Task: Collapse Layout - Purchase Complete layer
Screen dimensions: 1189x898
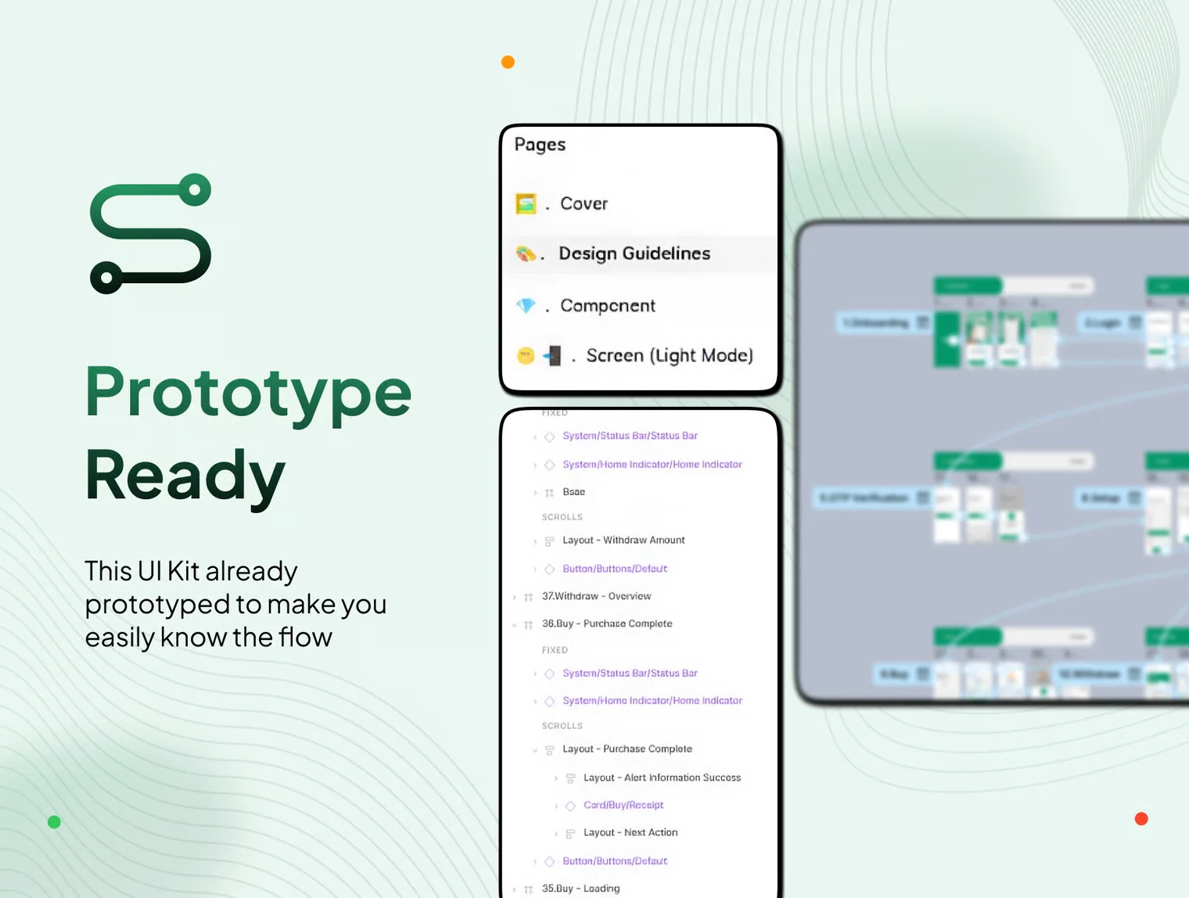Action: point(535,750)
